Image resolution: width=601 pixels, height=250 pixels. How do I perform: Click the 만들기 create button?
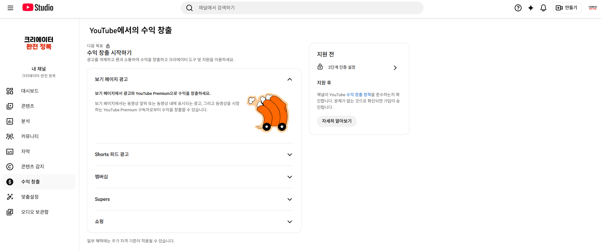click(x=567, y=8)
